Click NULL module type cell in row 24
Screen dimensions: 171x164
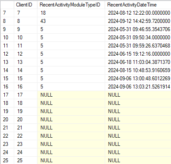71,152
